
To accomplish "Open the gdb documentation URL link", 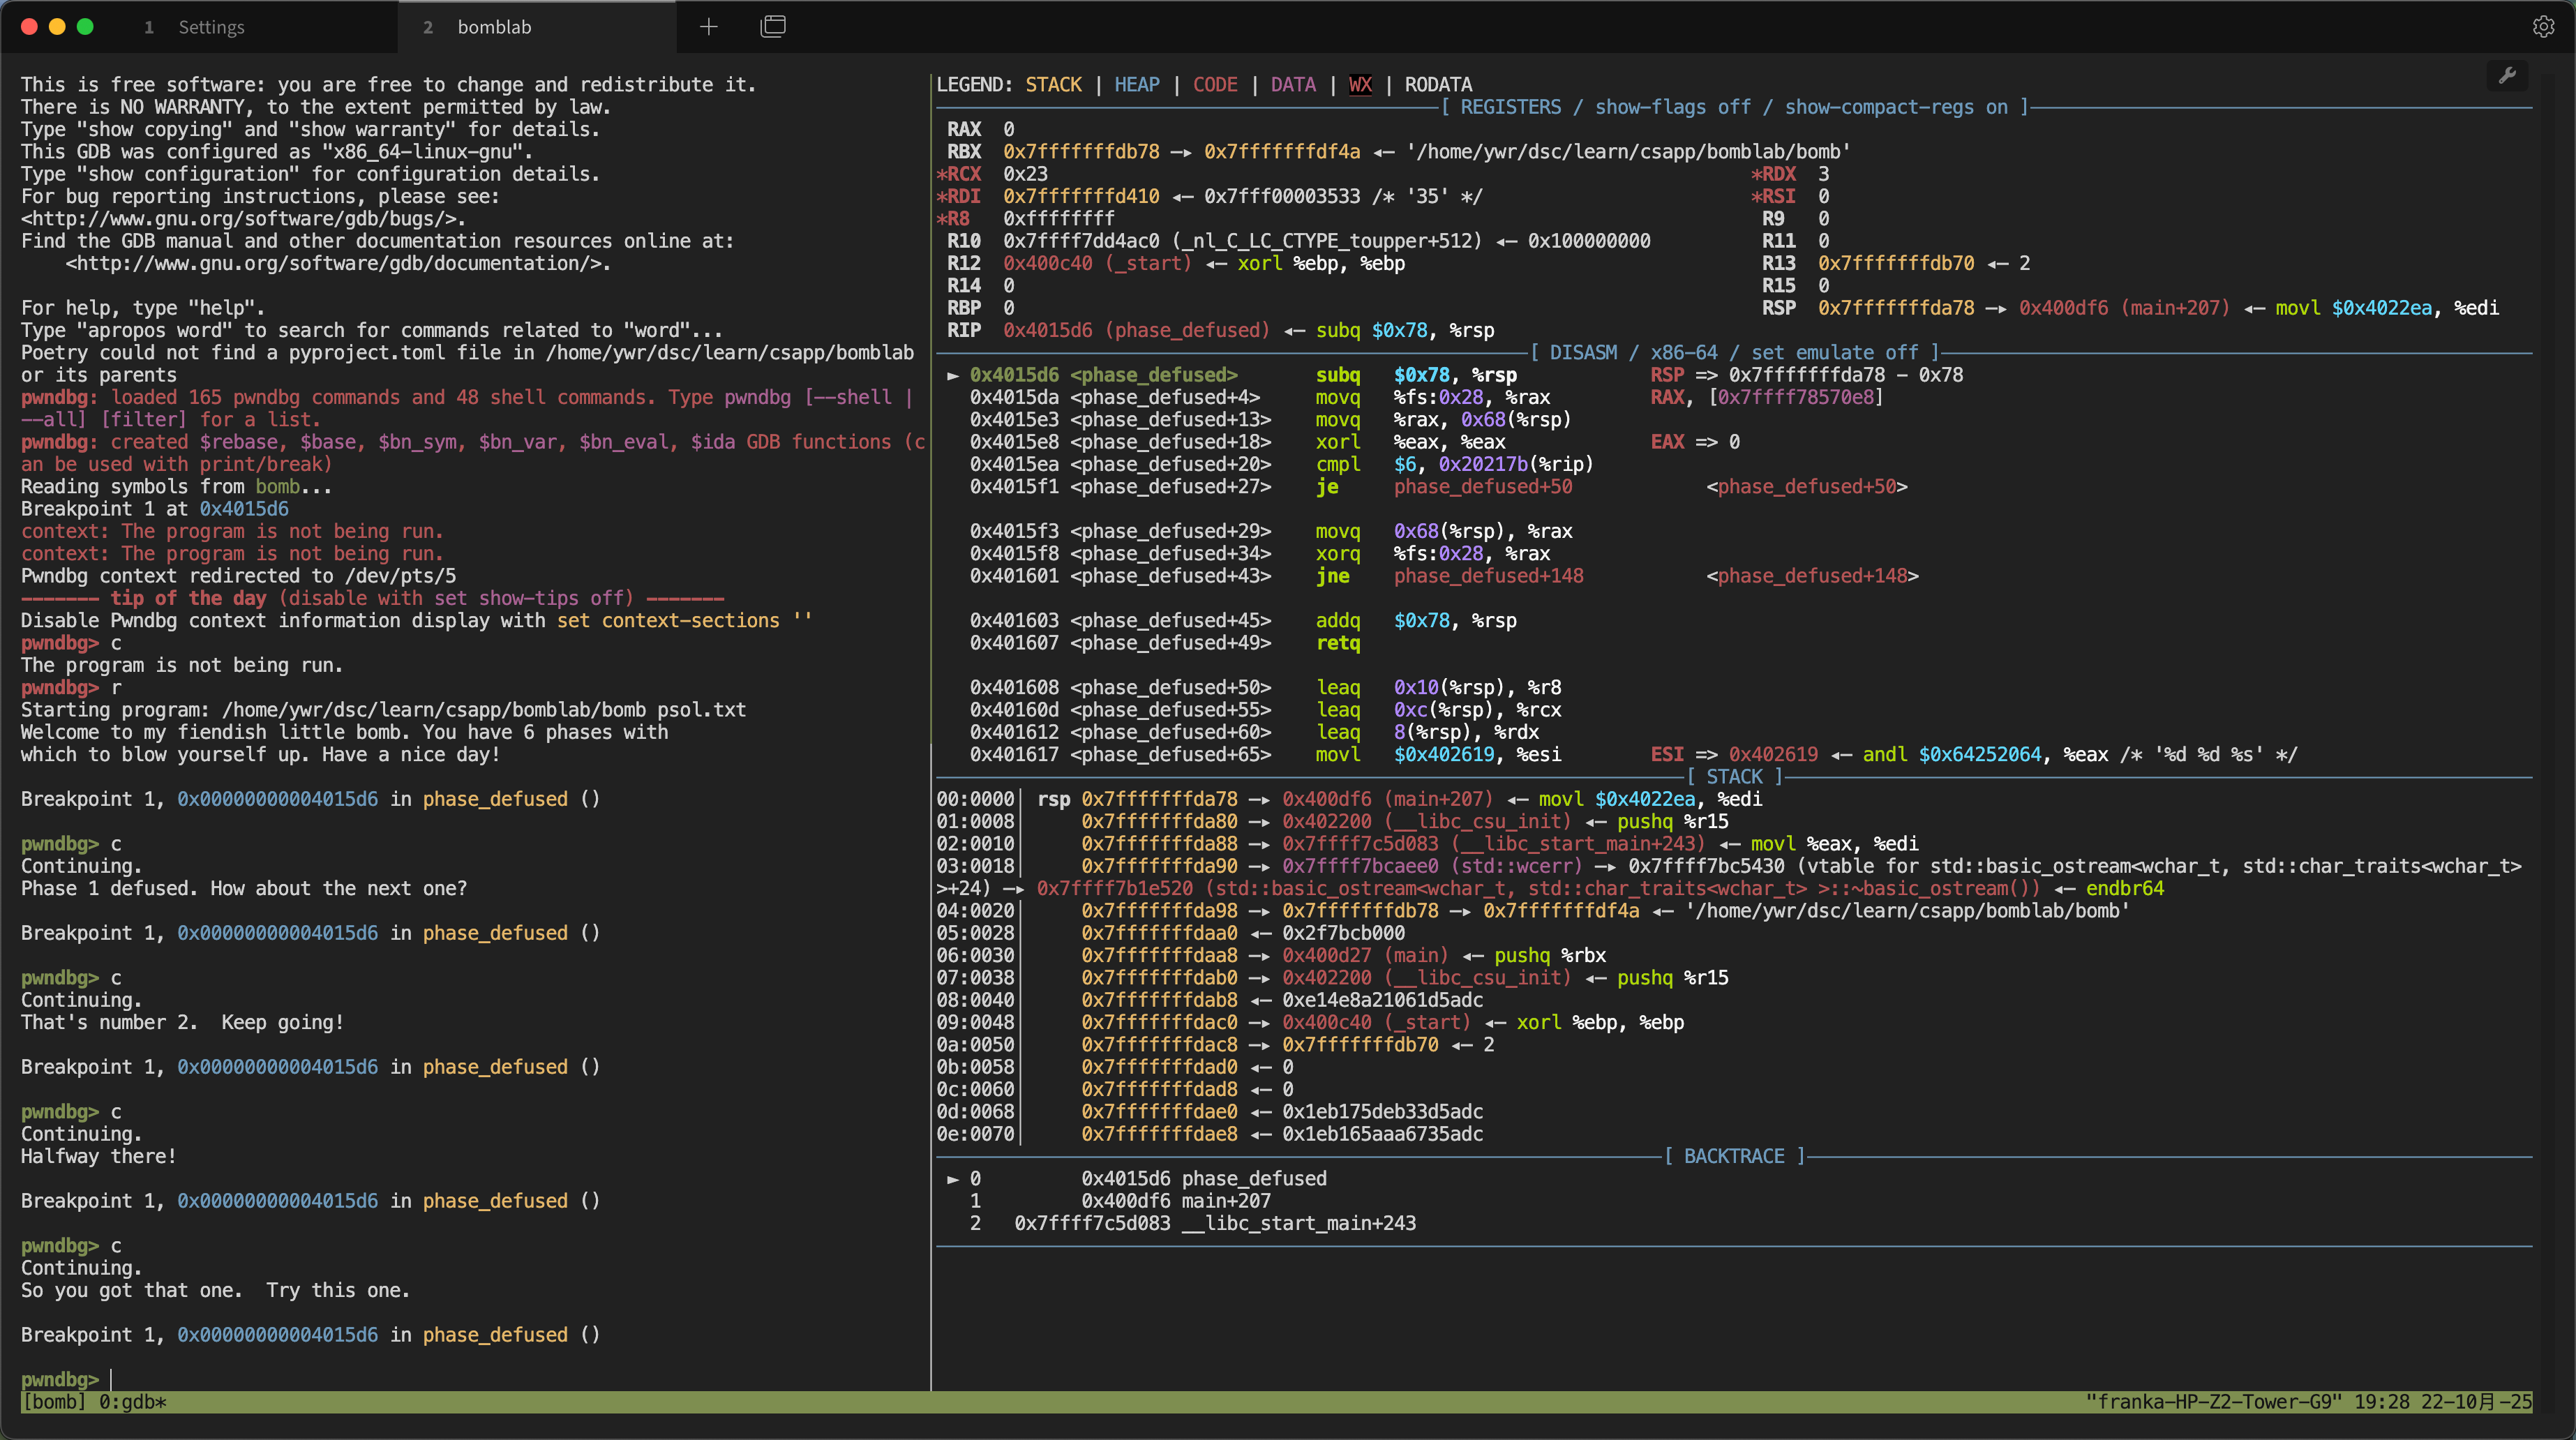I will [337, 264].
